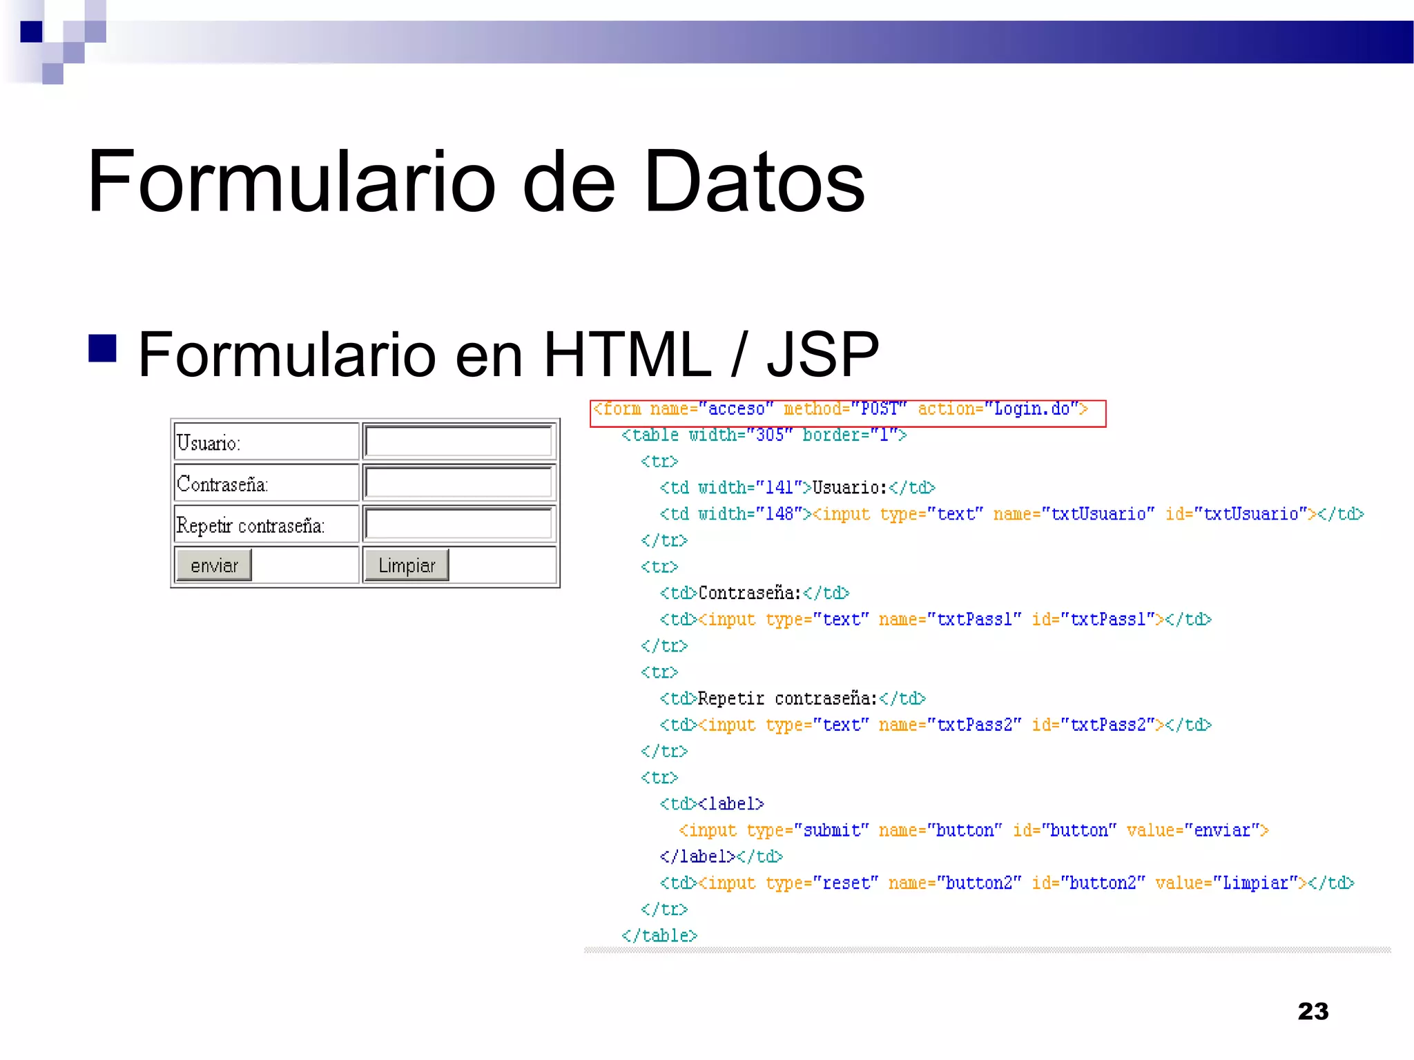Click the Repetir contraseña input field
This screenshot has height=1060, width=1414.
(x=459, y=524)
